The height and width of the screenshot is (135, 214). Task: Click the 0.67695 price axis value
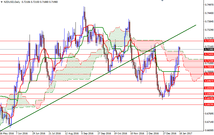(209, 113)
